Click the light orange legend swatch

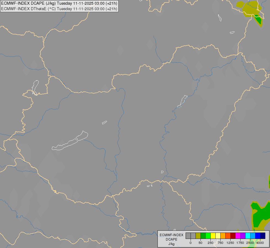223,236
